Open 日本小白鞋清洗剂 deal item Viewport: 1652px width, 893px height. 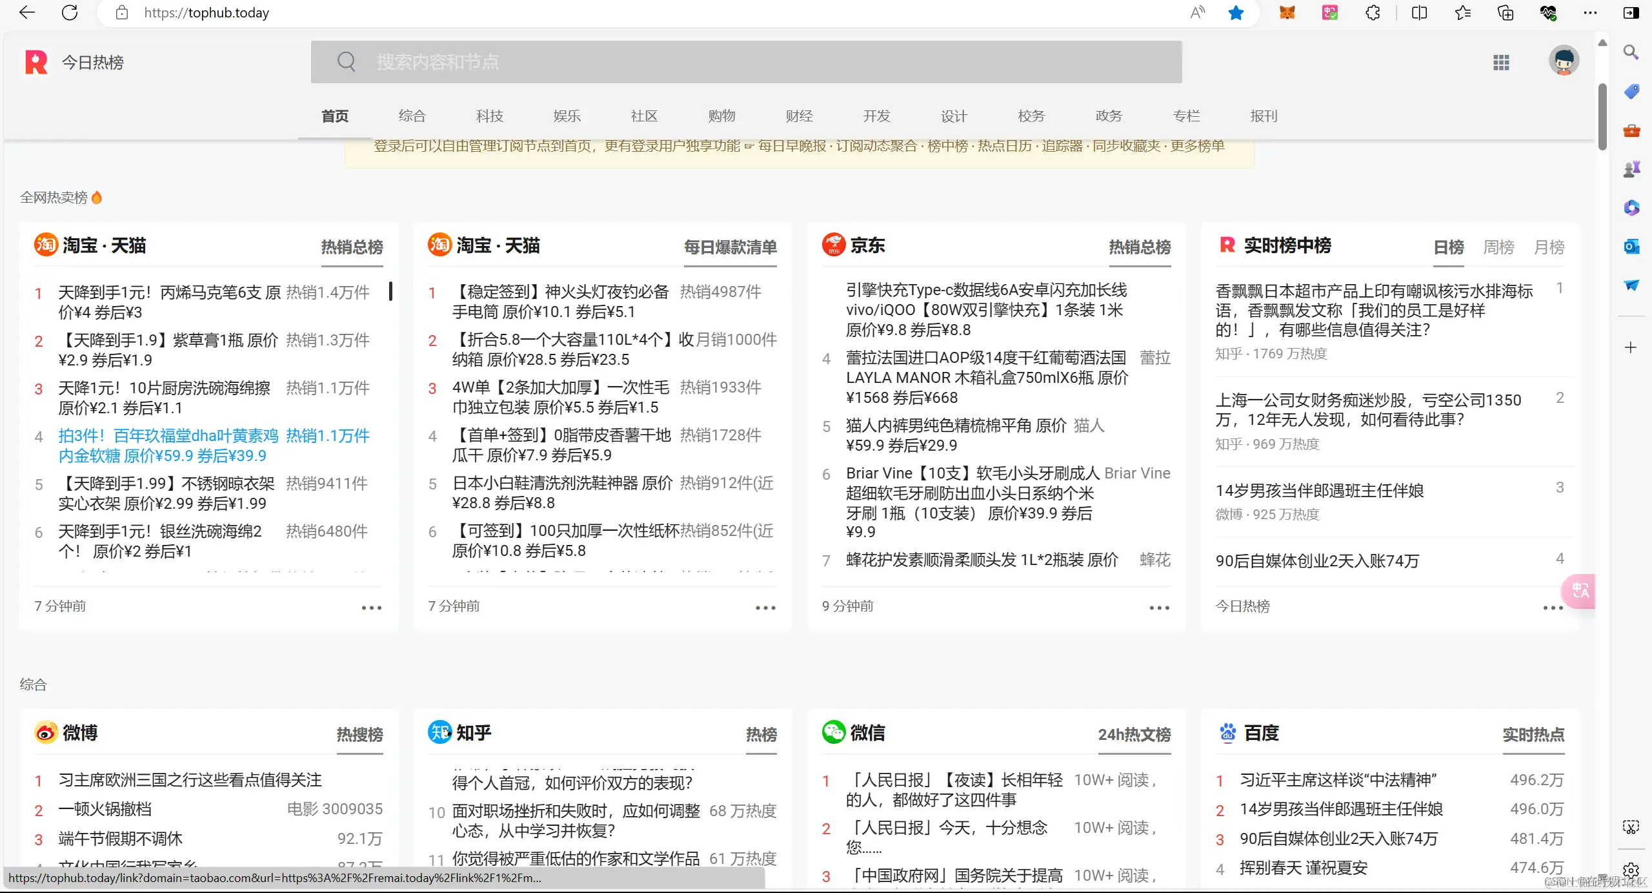point(563,493)
